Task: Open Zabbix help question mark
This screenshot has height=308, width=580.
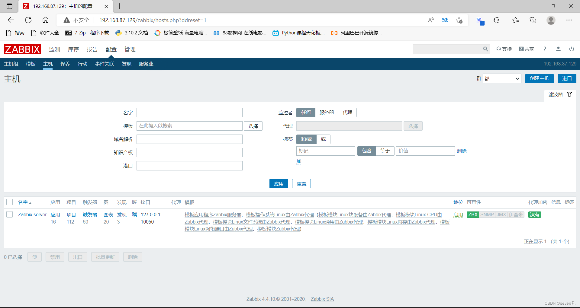Action: point(545,49)
